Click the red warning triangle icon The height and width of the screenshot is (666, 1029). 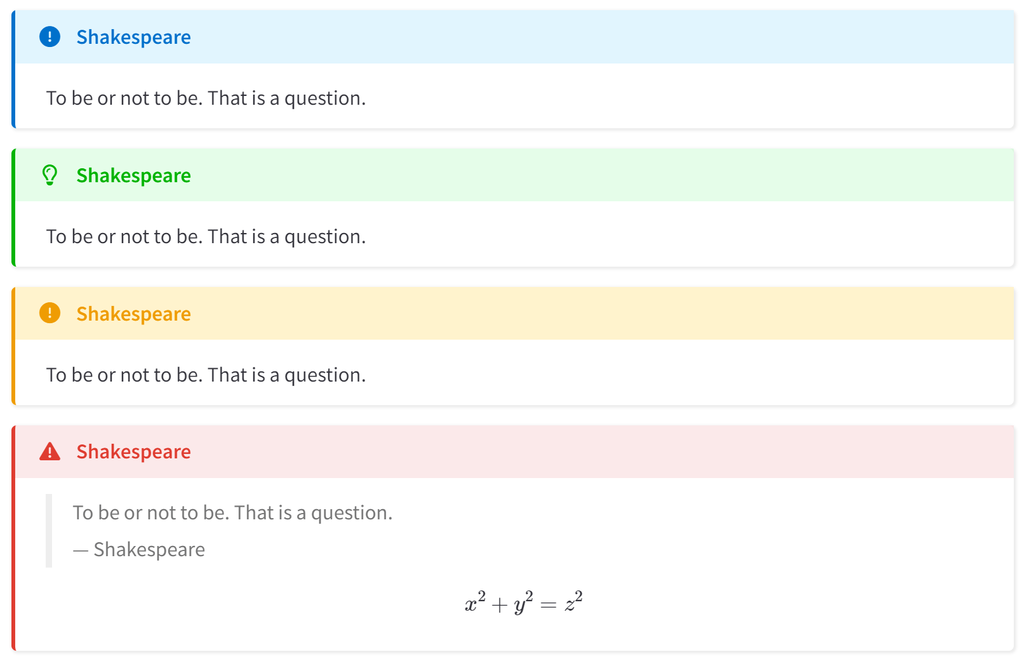click(50, 451)
